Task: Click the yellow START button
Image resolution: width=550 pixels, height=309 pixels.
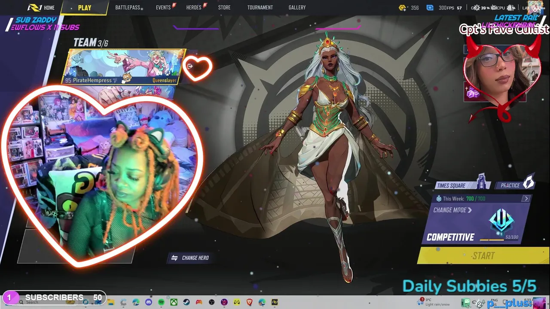Action: click(483, 256)
